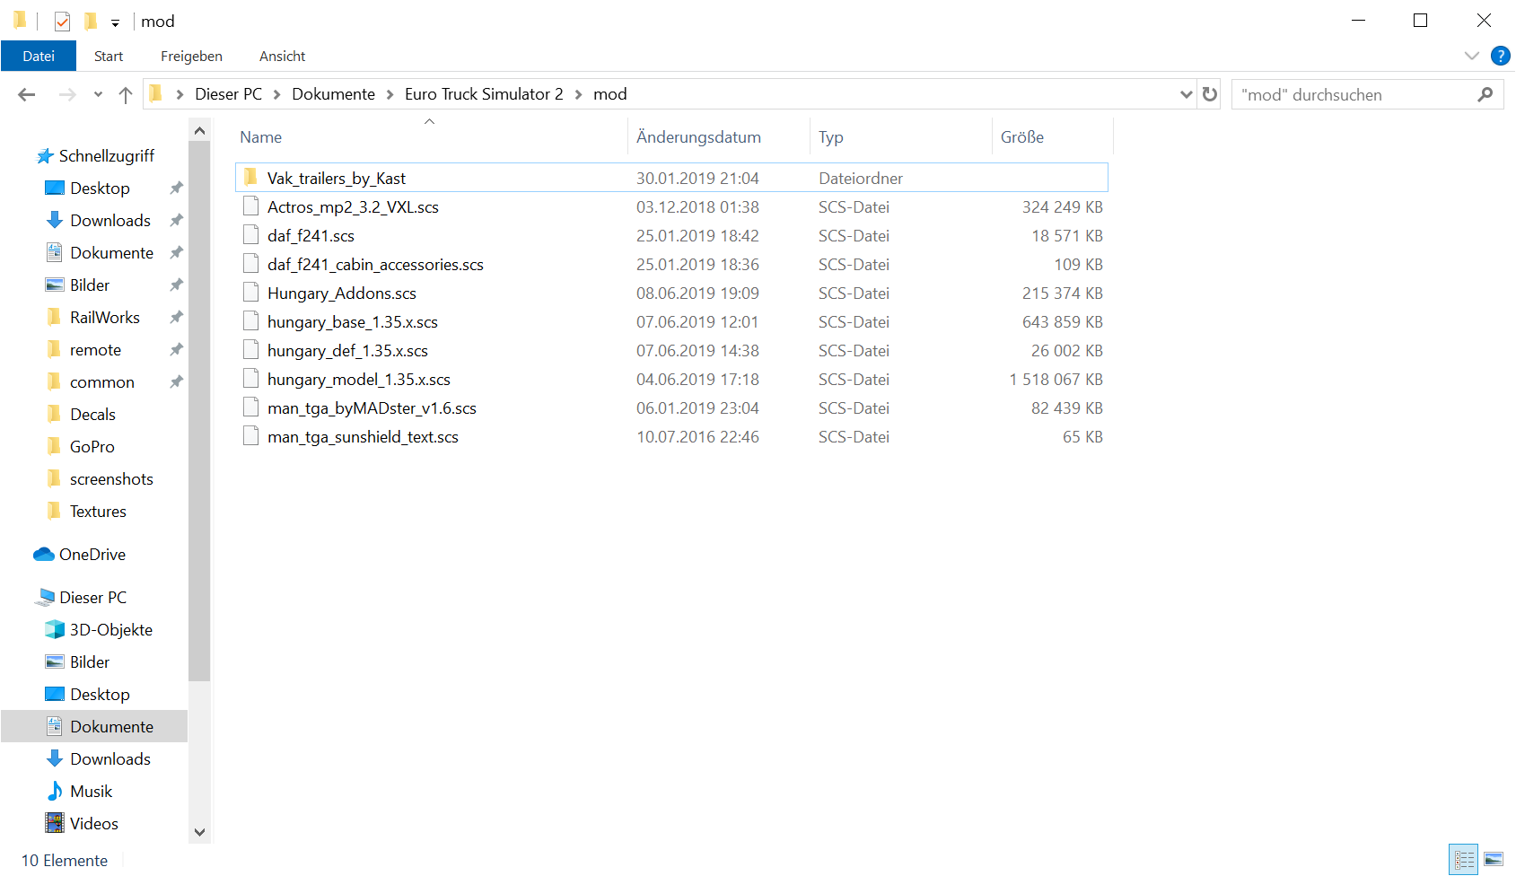Select Dokumente under Dieser PC
Viewport: 1516px width, 876px height.
click(94, 726)
